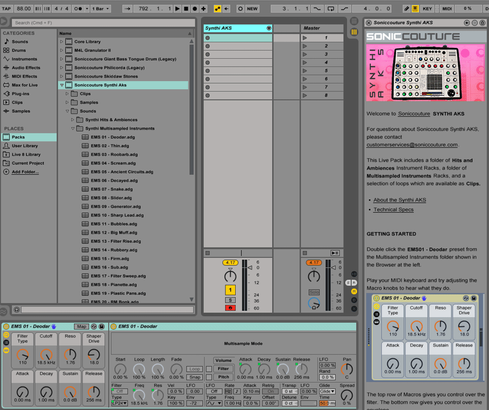Click the Hot-Swap Presets icon on rack
This screenshot has height=410, width=489.
point(94,326)
